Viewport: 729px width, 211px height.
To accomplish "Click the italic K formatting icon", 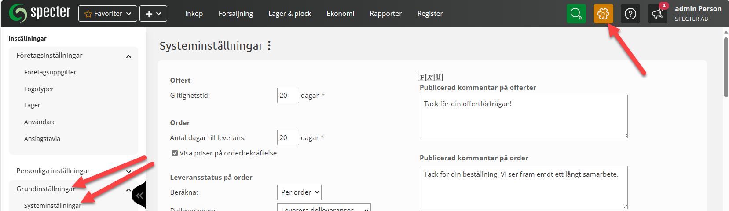I will [430, 77].
